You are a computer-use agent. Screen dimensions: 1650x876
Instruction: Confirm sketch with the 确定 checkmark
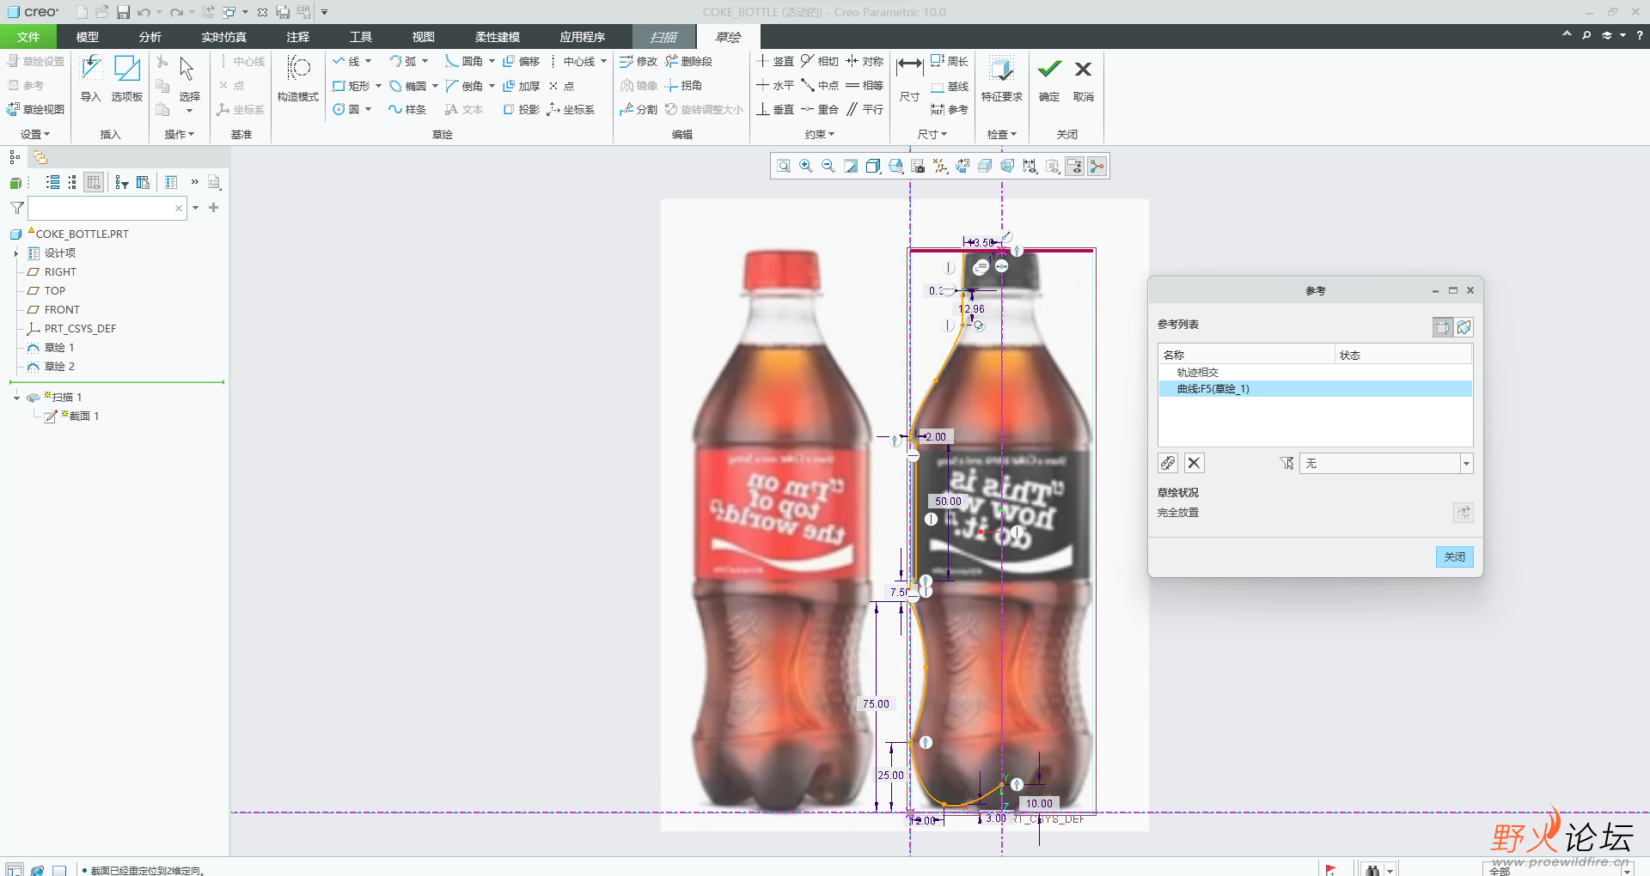(1049, 78)
